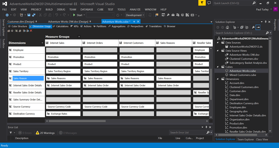Click the horizontal scrollbar thumb of dimension grid
Screen dimensions: 279x148
coord(77,121)
